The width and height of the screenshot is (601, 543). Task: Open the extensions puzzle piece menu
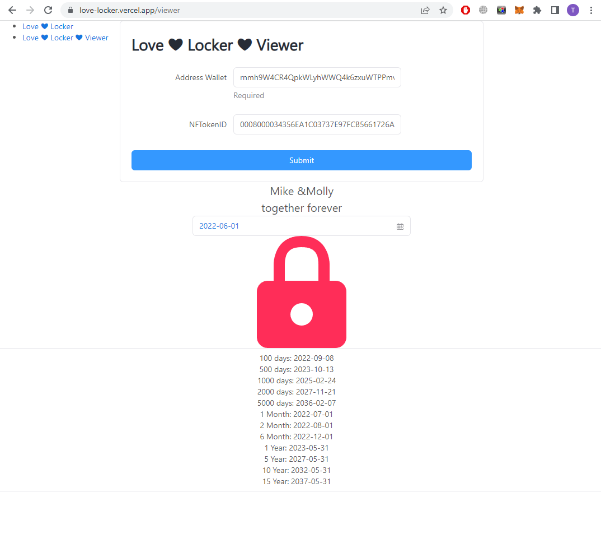(537, 10)
